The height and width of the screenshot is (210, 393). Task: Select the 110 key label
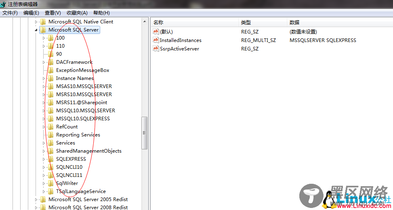click(x=61, y=46)
